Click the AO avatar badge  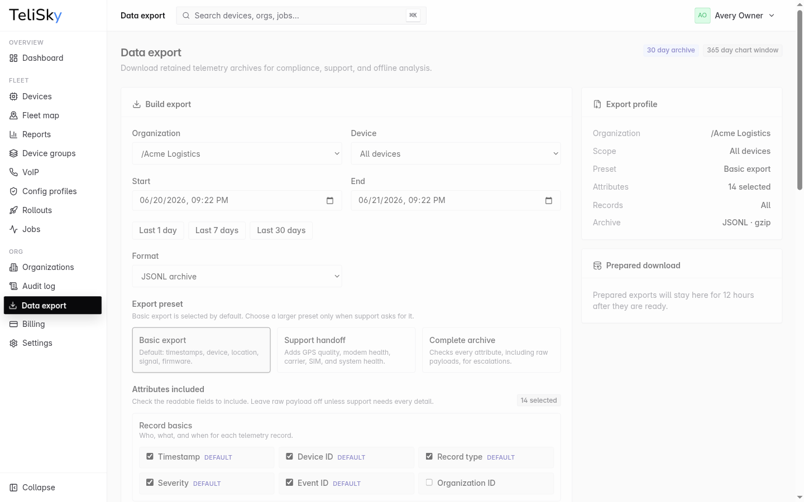tap(702, 16)
